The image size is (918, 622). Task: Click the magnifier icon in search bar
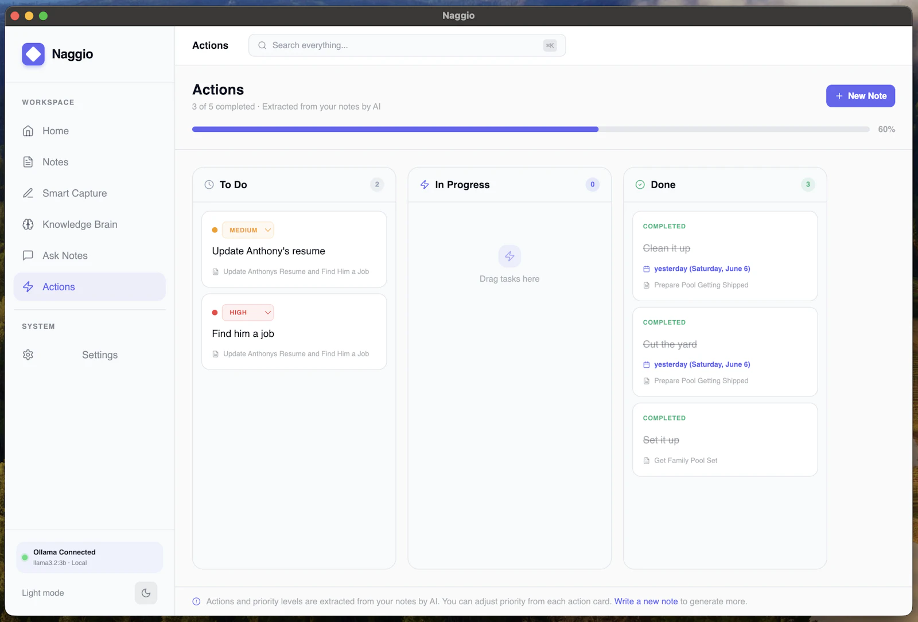[262, 45]
